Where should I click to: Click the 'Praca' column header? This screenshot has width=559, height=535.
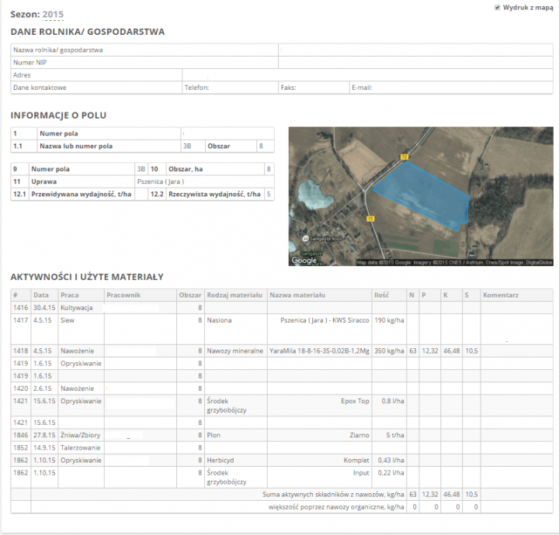pyautogui.click(x=70, y=295)
